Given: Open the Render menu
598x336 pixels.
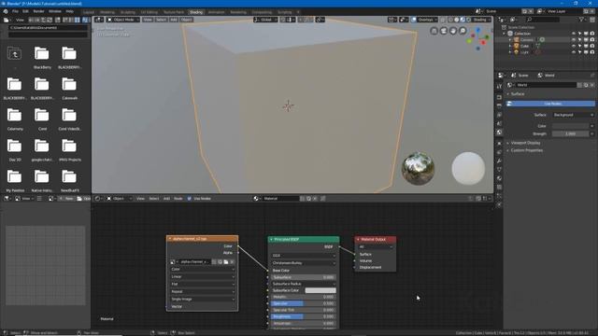Looking at the screenshot, I should pos(38,11).
